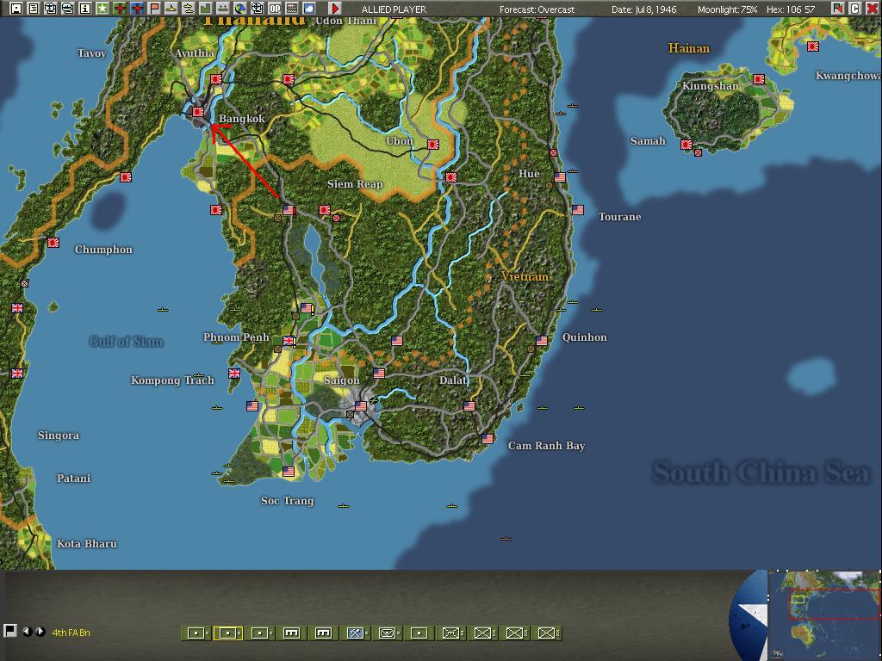Click the red X exit icon
Screen dimensions: 882x661
tap(872, 8)
